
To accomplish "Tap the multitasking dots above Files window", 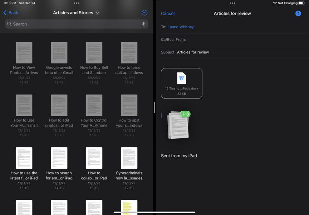I will 77,3.
